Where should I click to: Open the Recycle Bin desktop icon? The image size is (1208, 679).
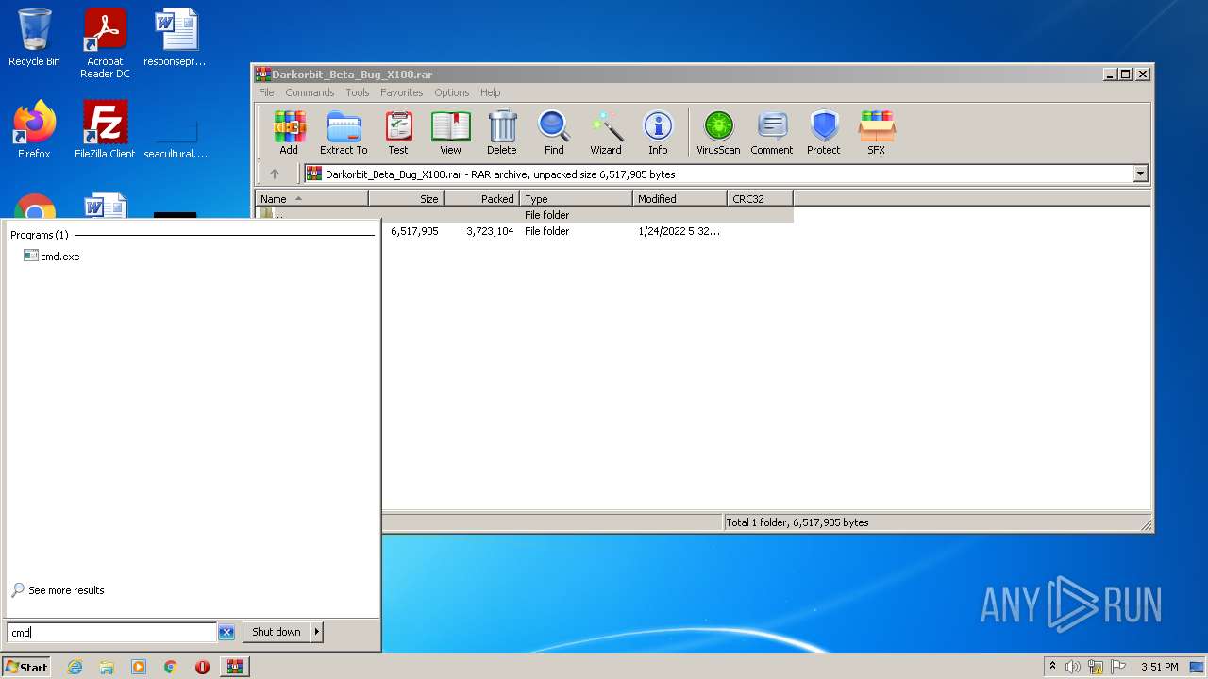tap(34, 39)
